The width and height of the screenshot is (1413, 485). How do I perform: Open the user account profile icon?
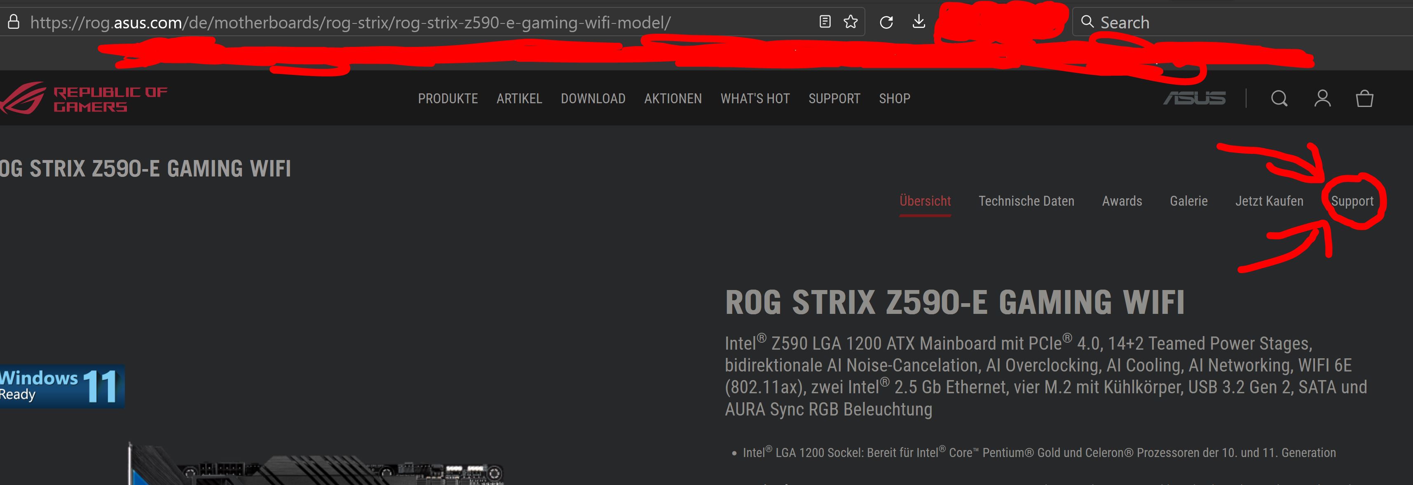[x=1322, y=99]
